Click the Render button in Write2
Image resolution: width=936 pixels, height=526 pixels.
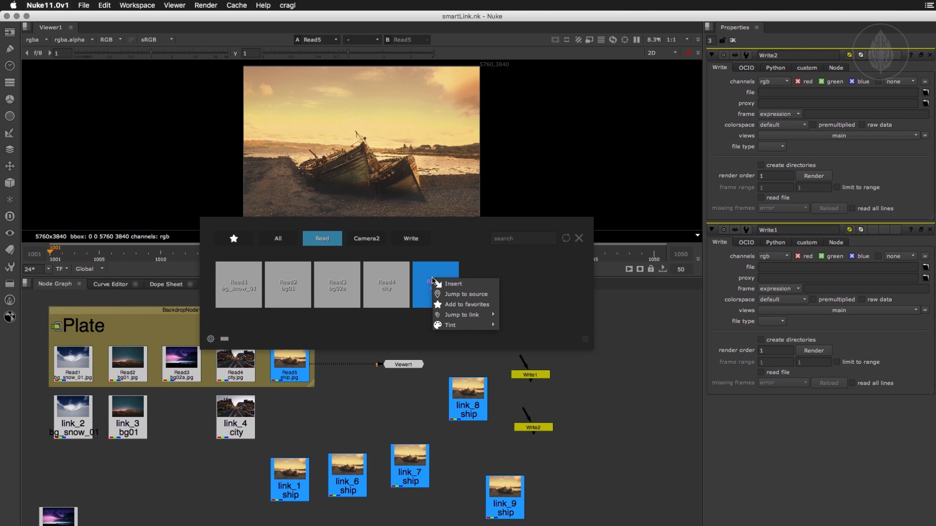click(x=814, y=176)
